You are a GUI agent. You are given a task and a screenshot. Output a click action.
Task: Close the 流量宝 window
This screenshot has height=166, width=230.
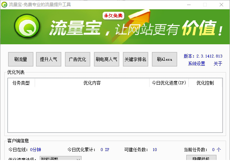[221, 5]
